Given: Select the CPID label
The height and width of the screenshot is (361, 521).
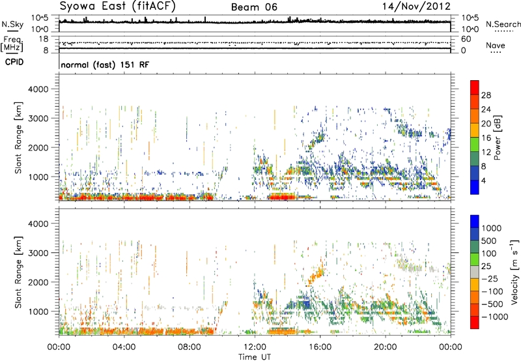Looking at the screenshot, I should (x=14, y=62).
